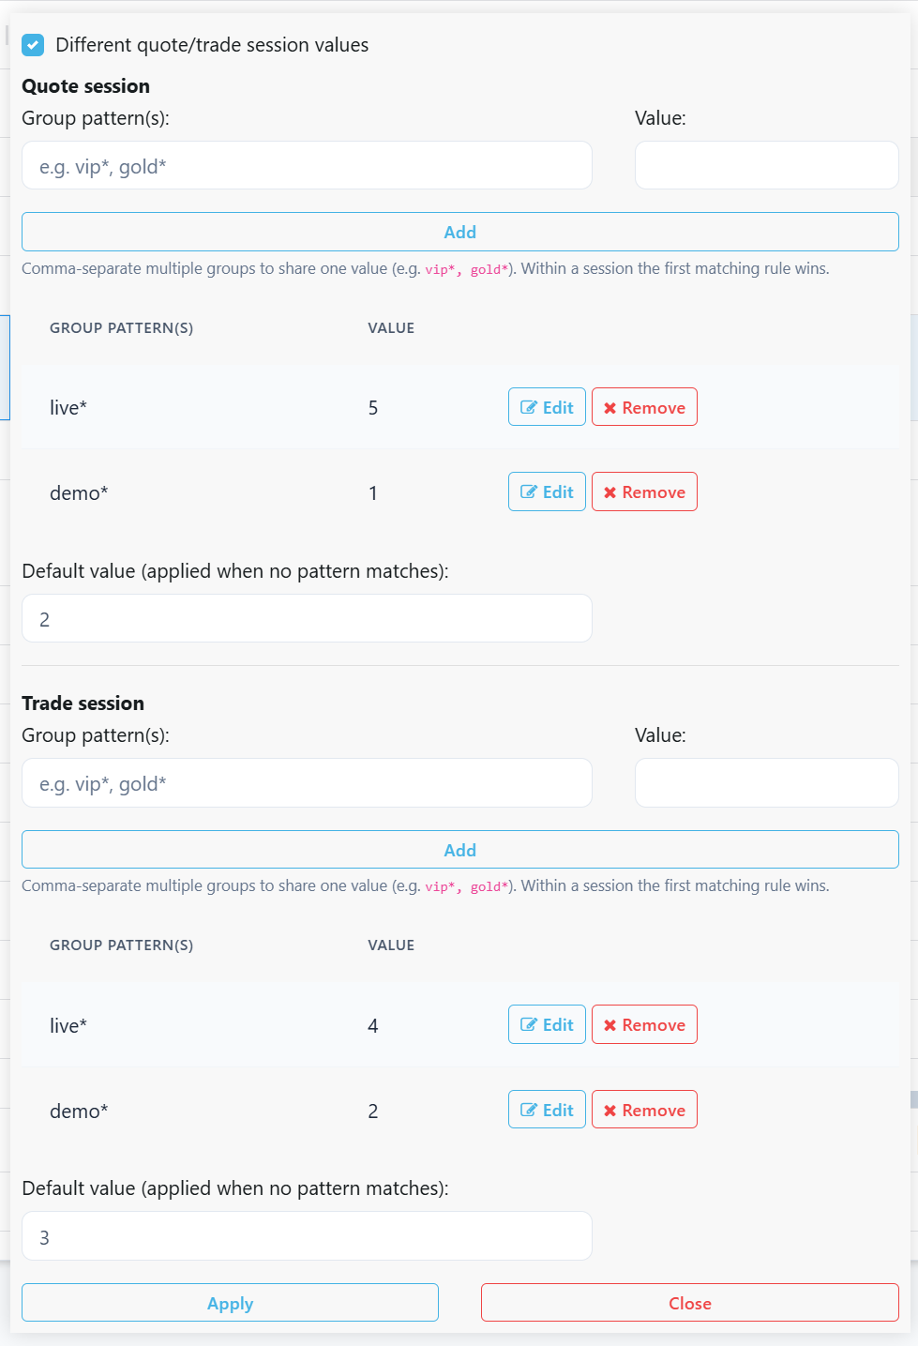Select the Quote session default value field
Screen dimensions: 918x1346
(307, 618)
